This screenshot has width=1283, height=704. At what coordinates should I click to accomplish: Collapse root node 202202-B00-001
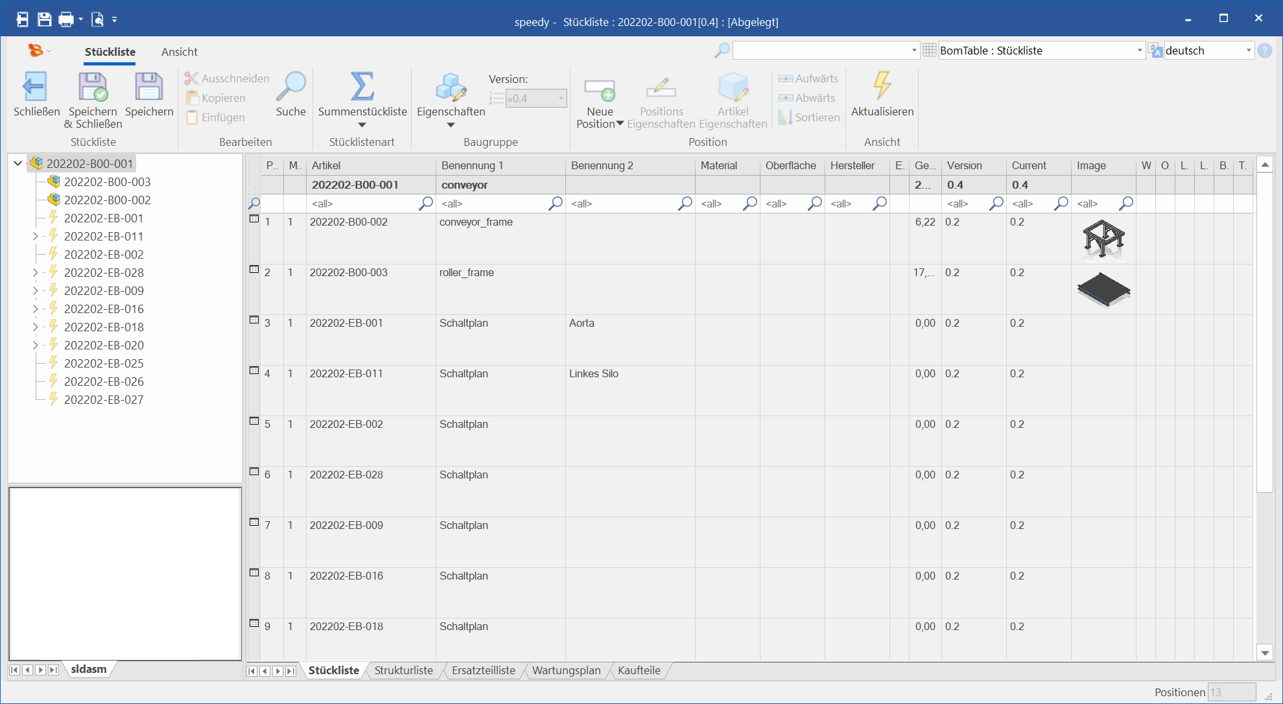(x=18, y=164)
